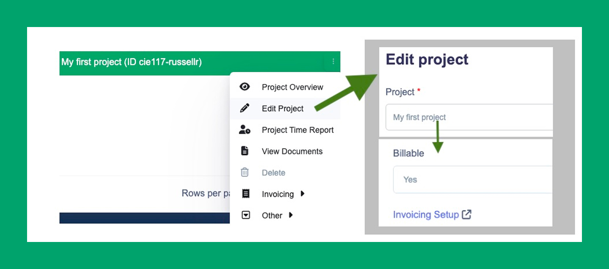Open the Invoicing Setup link
The height and width of the screenshot is (269, 609).
pyautogui.click(x=426, y=215)
